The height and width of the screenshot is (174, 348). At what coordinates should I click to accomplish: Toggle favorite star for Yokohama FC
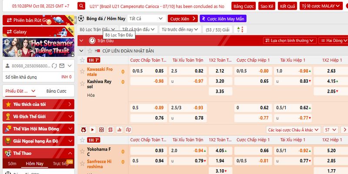tap(81, 151)
